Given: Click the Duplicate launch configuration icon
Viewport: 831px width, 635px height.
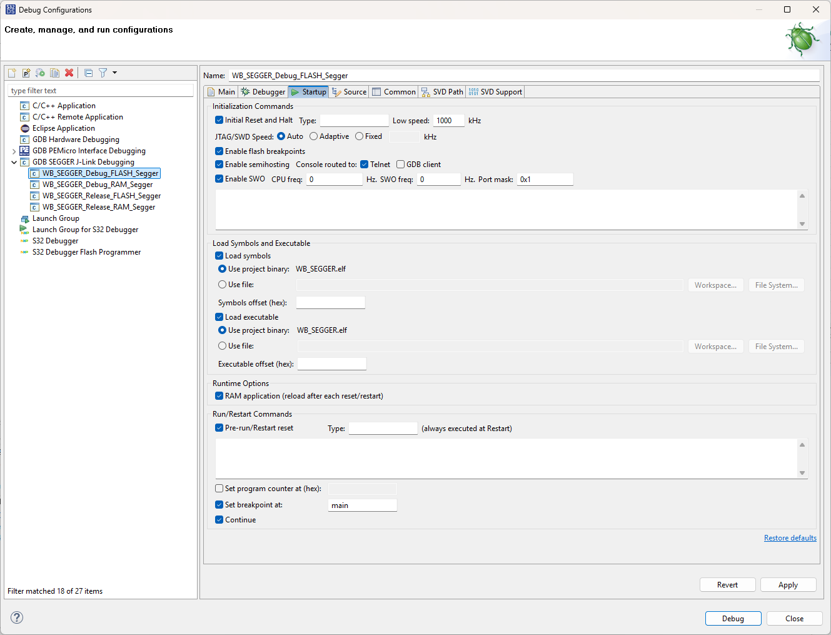Looking at the screenshot, I should (54, 73).
